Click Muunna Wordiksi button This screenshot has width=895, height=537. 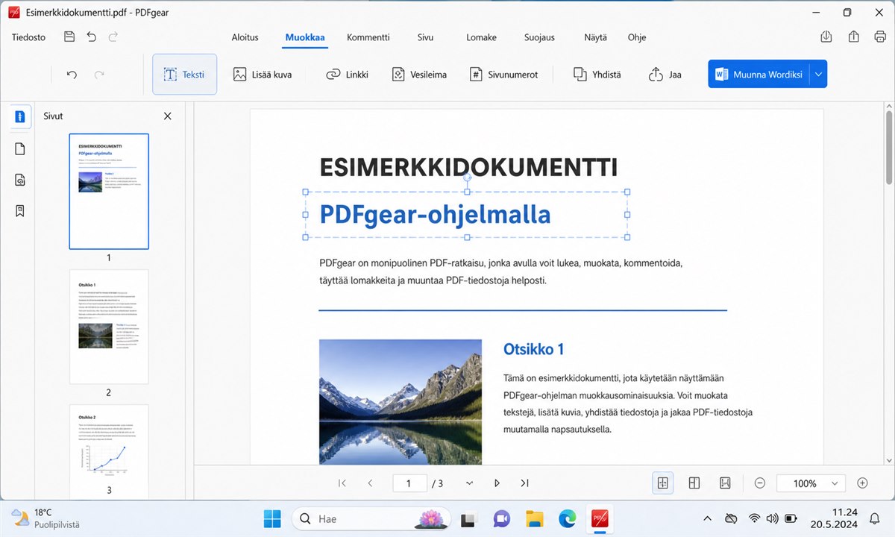click(x=759, y=75)
